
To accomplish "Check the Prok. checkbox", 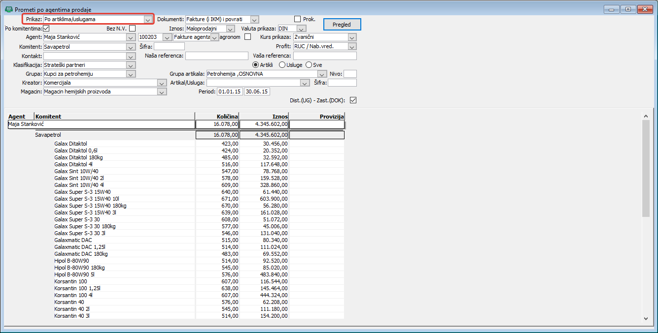I will (x=297, y=19).
